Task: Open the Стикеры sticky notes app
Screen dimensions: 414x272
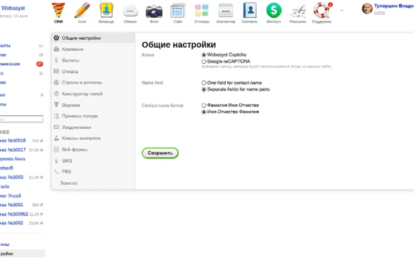Action: [x=202, y=11]
